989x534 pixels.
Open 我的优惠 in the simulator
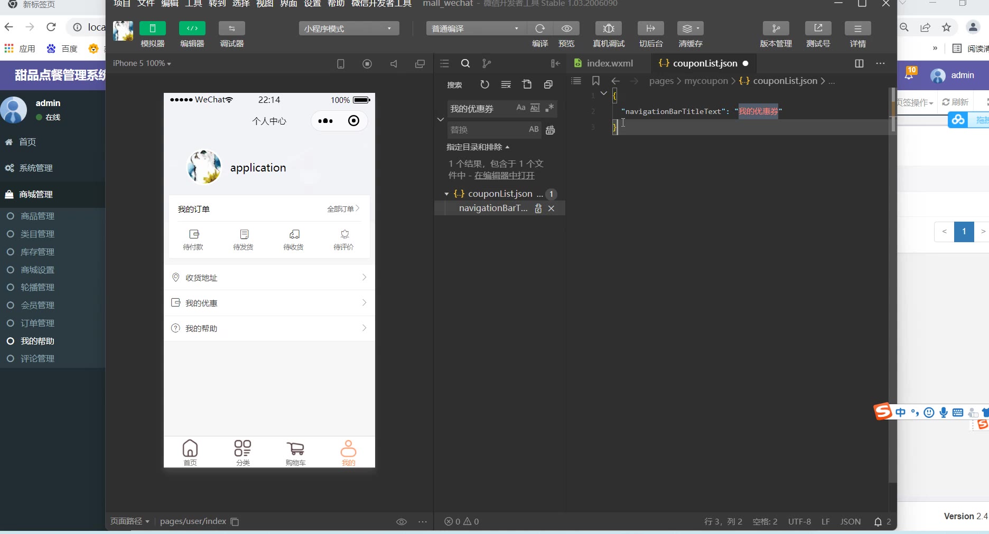[269, 303]
